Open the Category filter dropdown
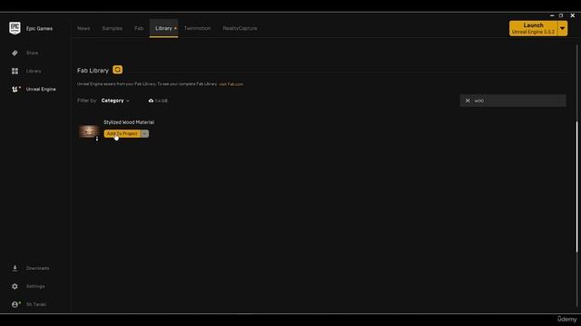581x326 pixels. [x=115, y=101]
